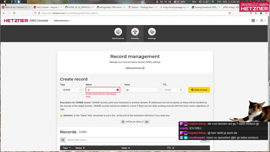Viewport: 270px width, 152px height.
Task: Open the user account icon menu
Action: [262, 20]
